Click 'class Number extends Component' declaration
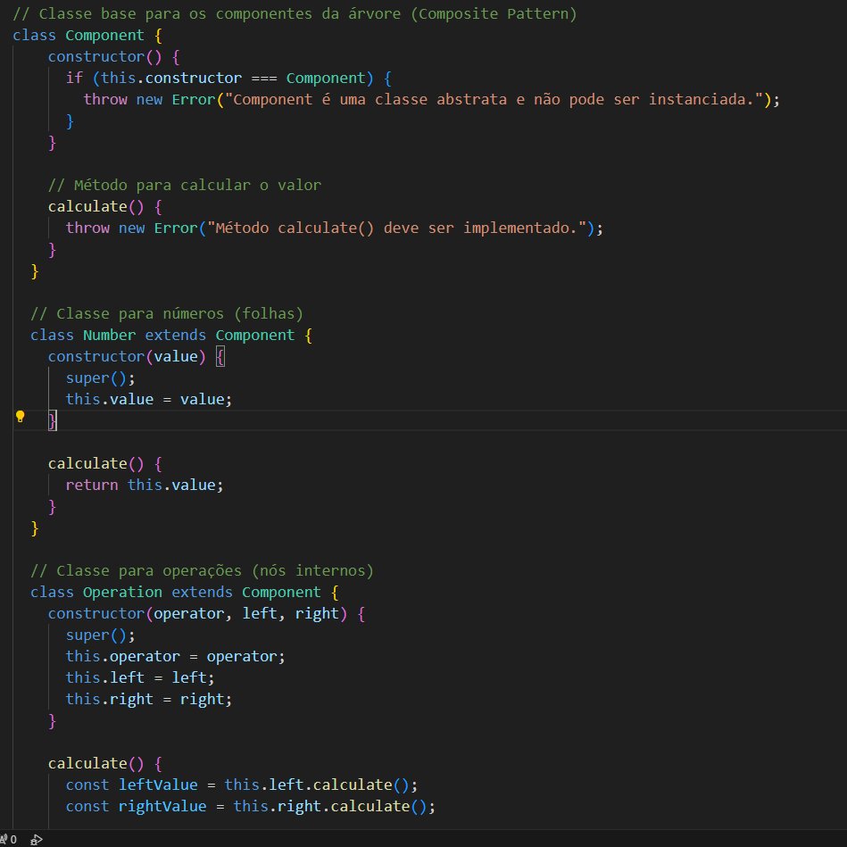Image resolution: width=847 pixels, height=847 pixels. click(x=171, y=336)
